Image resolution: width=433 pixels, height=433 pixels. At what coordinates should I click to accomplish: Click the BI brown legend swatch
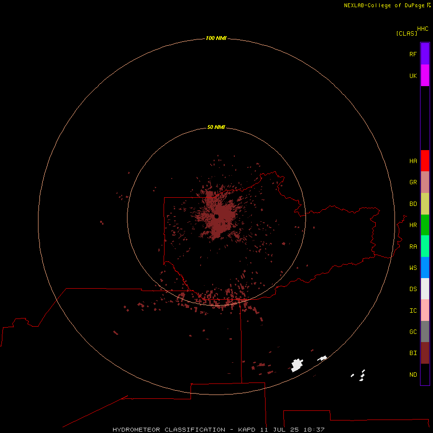(425, 353)
